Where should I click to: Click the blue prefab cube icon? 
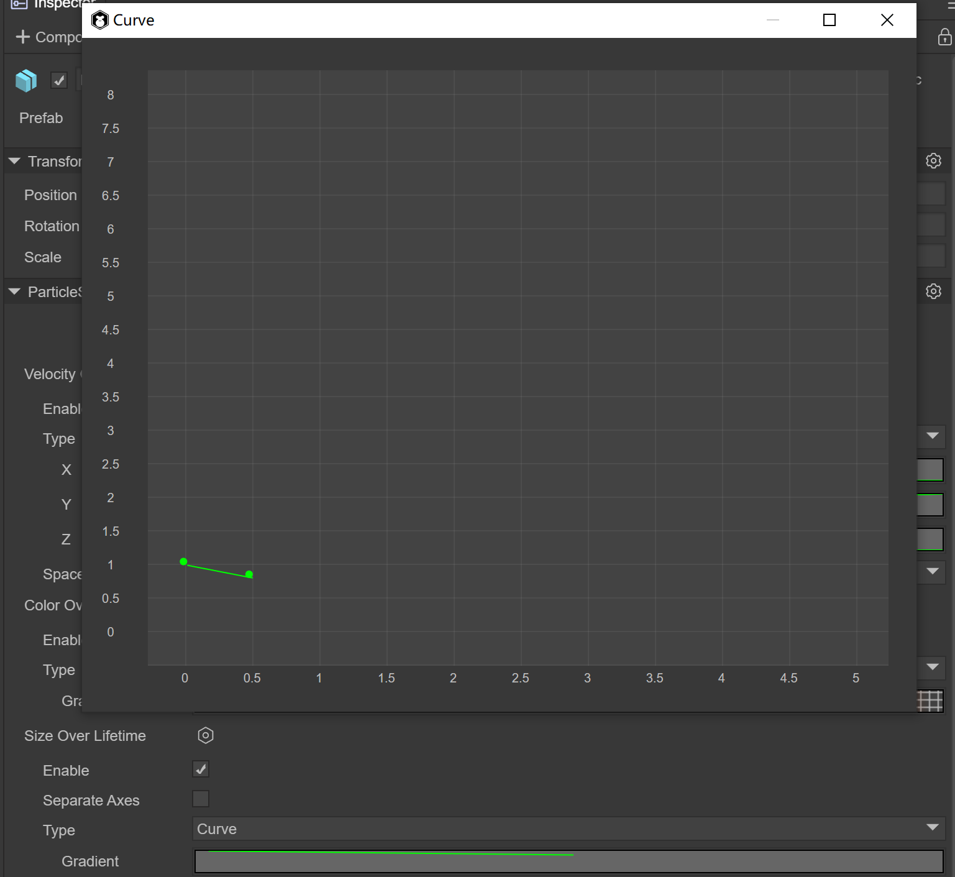click(x=26, y=81)
